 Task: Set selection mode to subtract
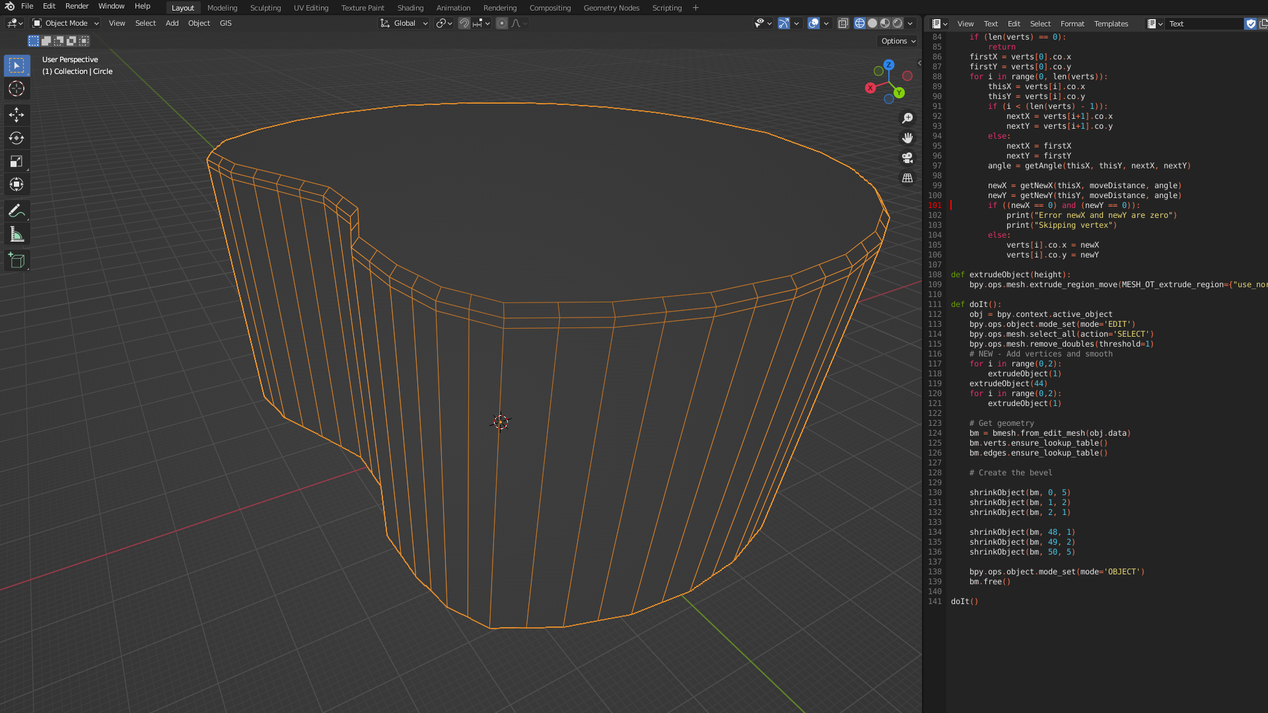pos(59,41)
